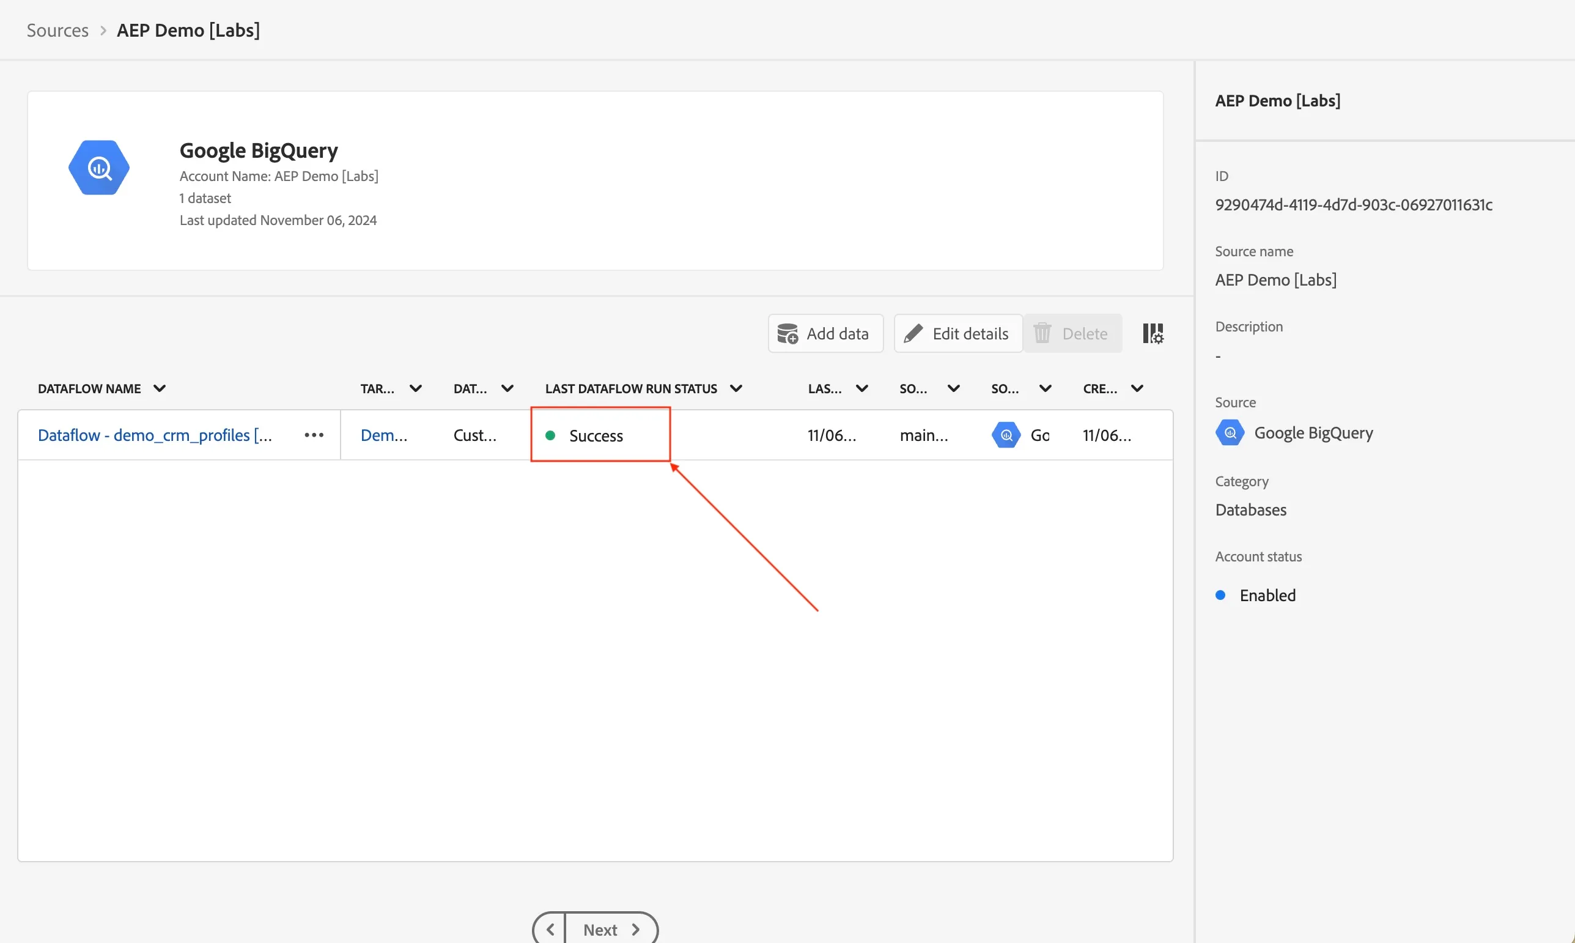Click the Google BigQuery source icon in side panel
This screenshot has height=943, width=1575.
click(1230, 433)
